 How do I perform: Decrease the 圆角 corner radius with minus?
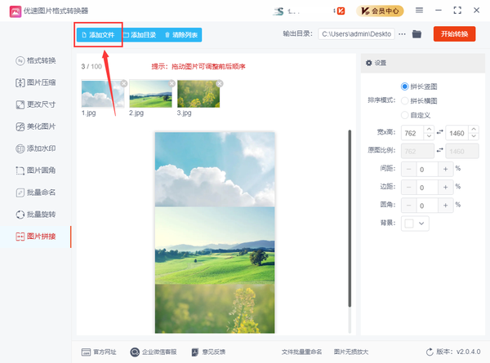point(409,205)
